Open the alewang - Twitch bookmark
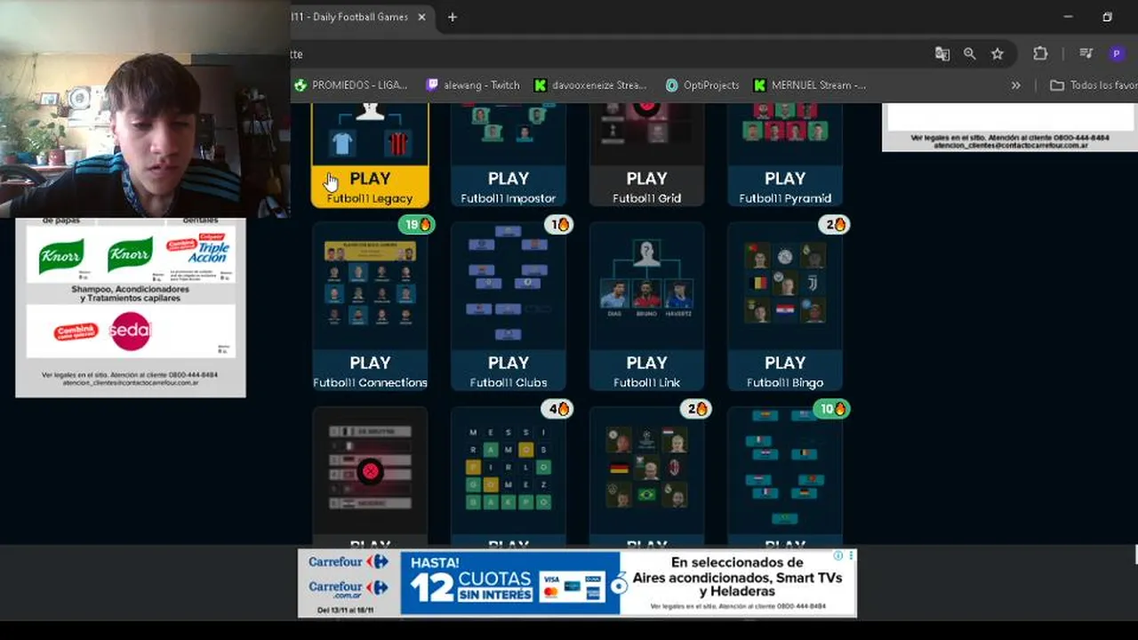 click(472, 85)
